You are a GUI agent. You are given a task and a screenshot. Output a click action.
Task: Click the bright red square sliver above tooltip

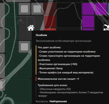click(x=50, y=29)
